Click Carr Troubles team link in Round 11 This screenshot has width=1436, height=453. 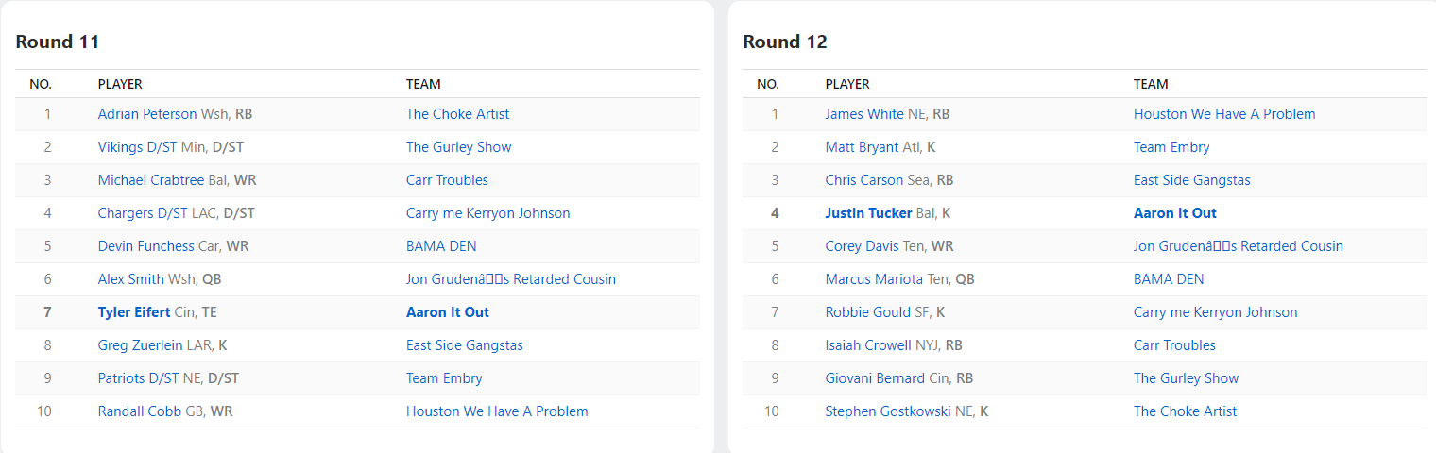[447, 180]
